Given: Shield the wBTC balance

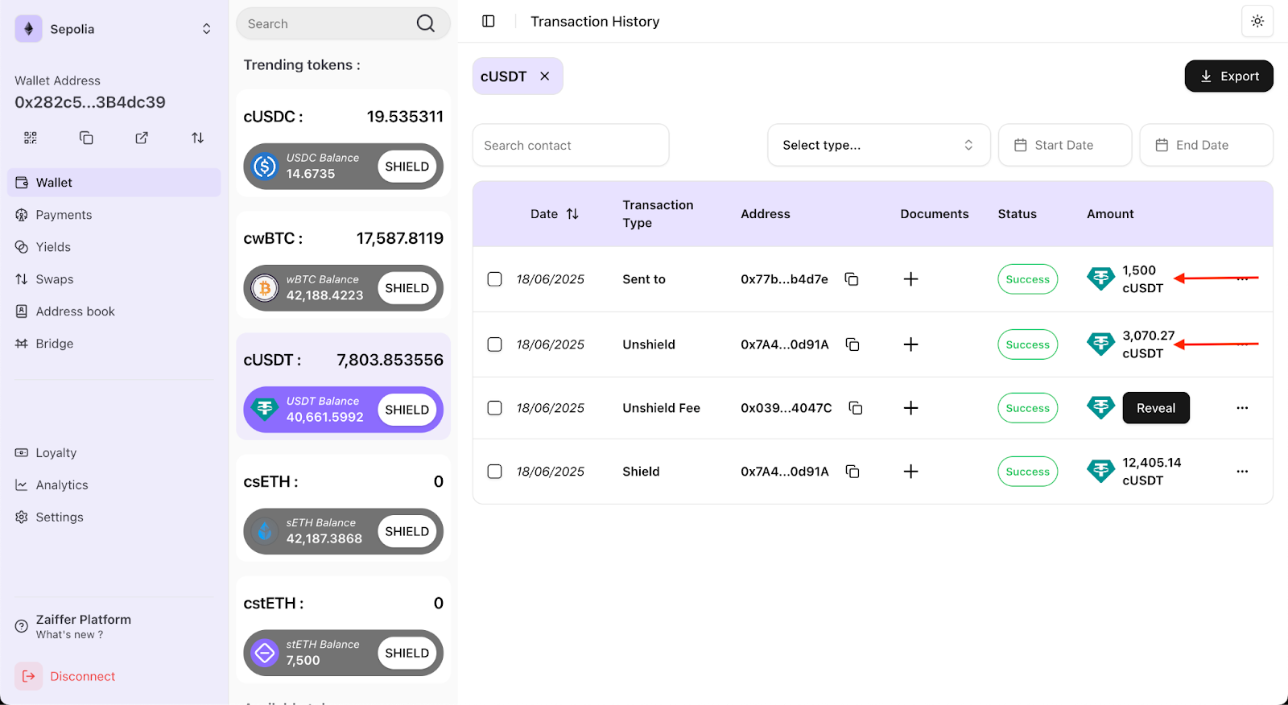Looking at the screenshot, I should [x=407, y=288].
